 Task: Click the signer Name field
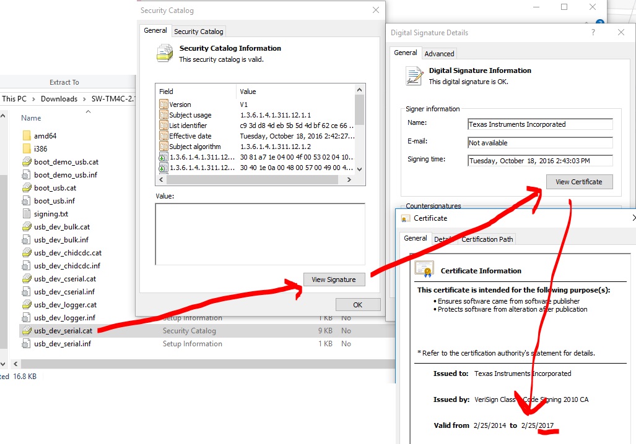click(540, 124)
